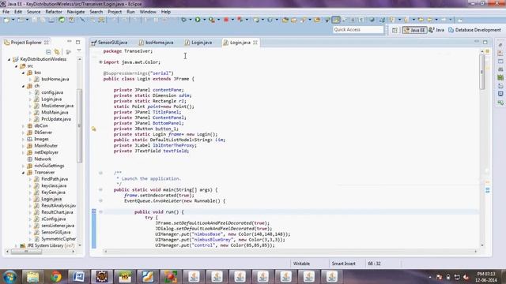Toggle Link with Editor in Project Explorer

coord(57,51)
